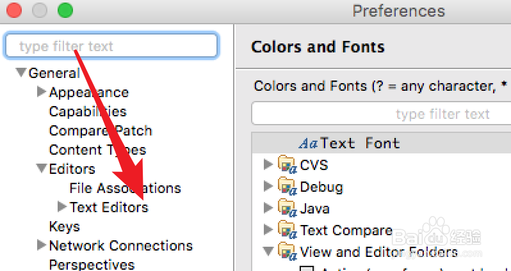Click the Debug category folder icon

pyautogui.click(x=286, y=187)
